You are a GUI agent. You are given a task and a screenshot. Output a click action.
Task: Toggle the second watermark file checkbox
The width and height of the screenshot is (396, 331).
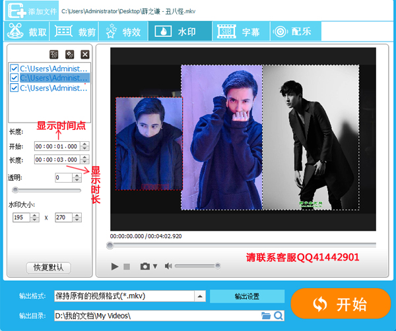[15, 78]
